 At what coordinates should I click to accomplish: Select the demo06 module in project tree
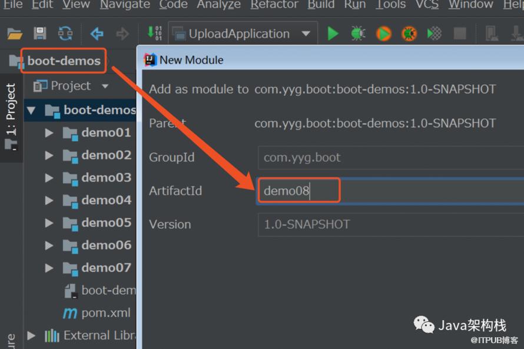[x=106, y=245]
